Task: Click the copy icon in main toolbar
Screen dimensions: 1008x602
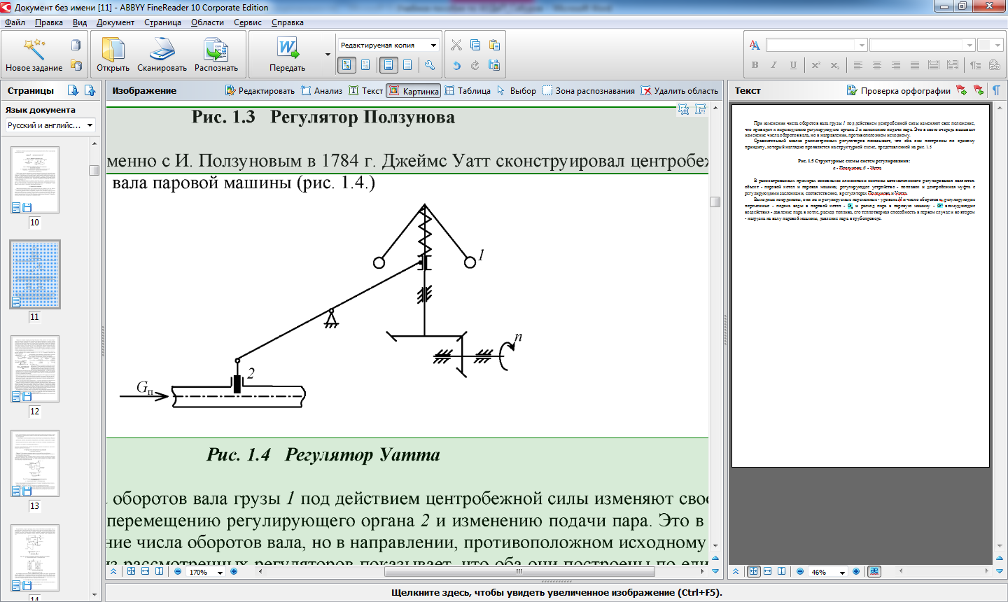Action: (475, 45)
